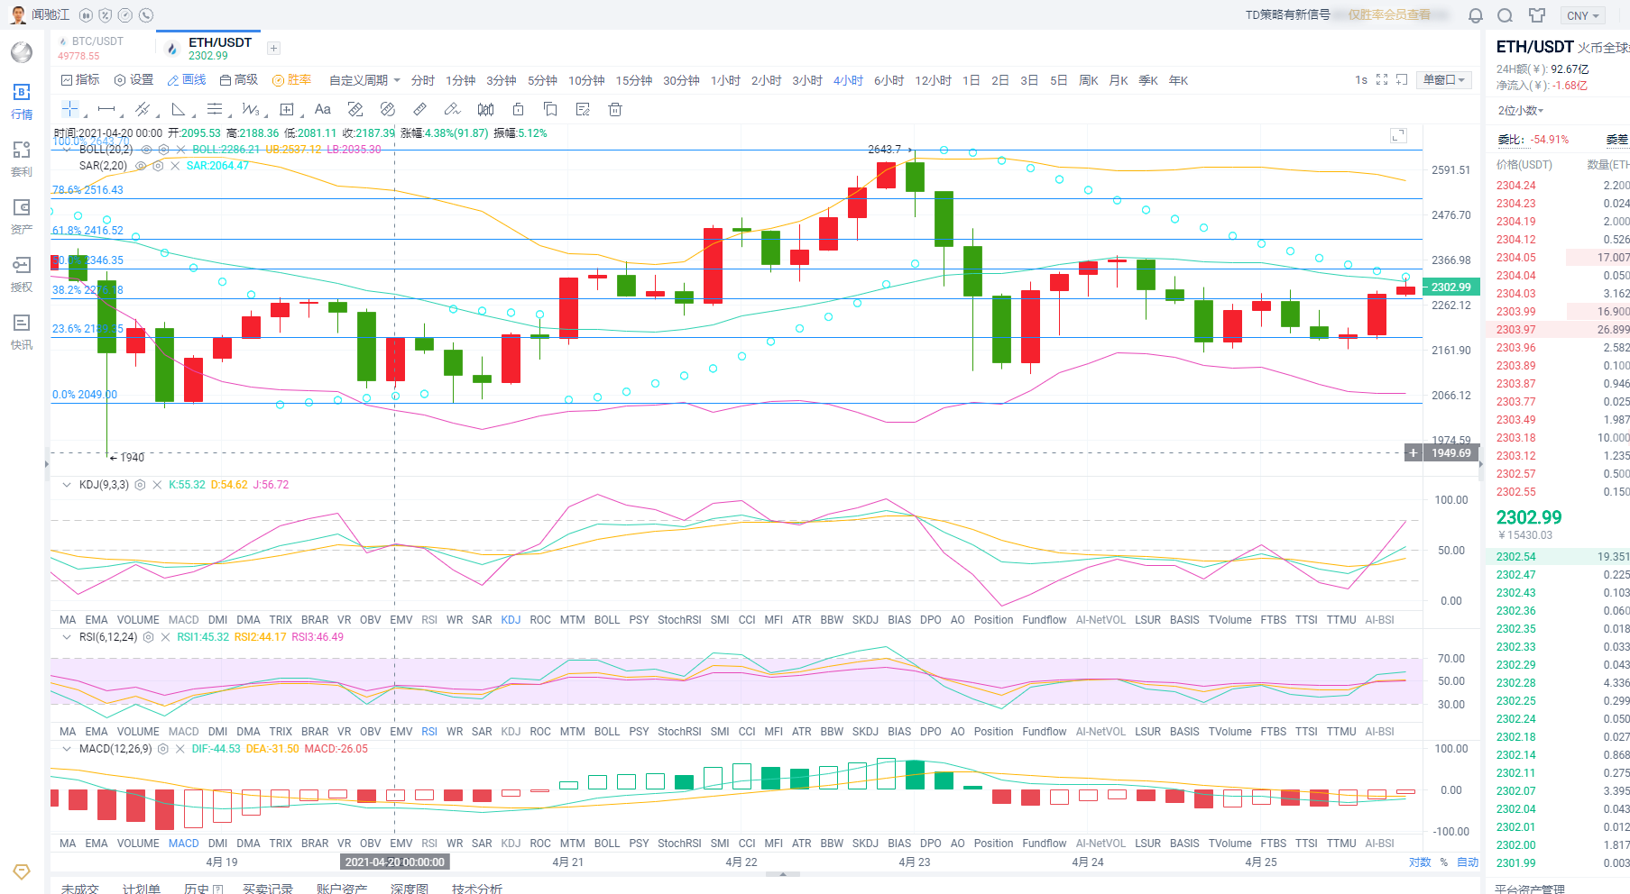Collapse the RSI indicator panel
The image size is (1630, 894).
[66, 637]
